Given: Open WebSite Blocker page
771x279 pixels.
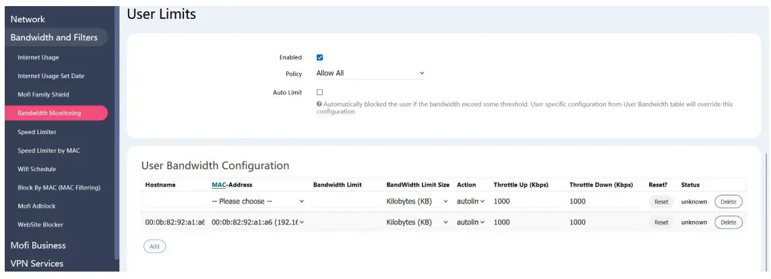Looking at the screenshot, I should (x=40, y=224).
